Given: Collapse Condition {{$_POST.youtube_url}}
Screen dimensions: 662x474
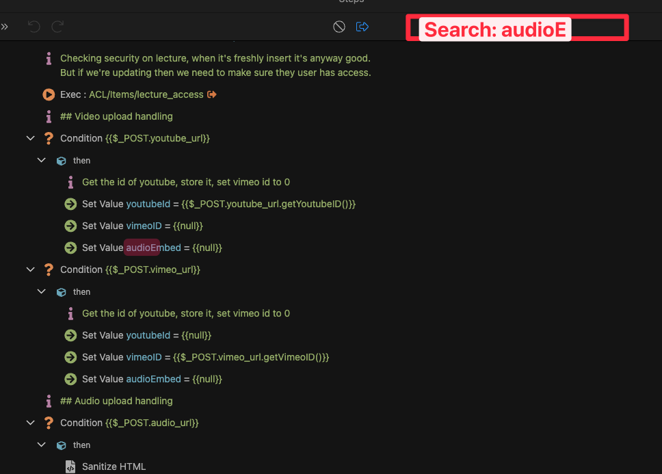Looking at the screenshot, I should pyautogui.click(x=30, y=138).
